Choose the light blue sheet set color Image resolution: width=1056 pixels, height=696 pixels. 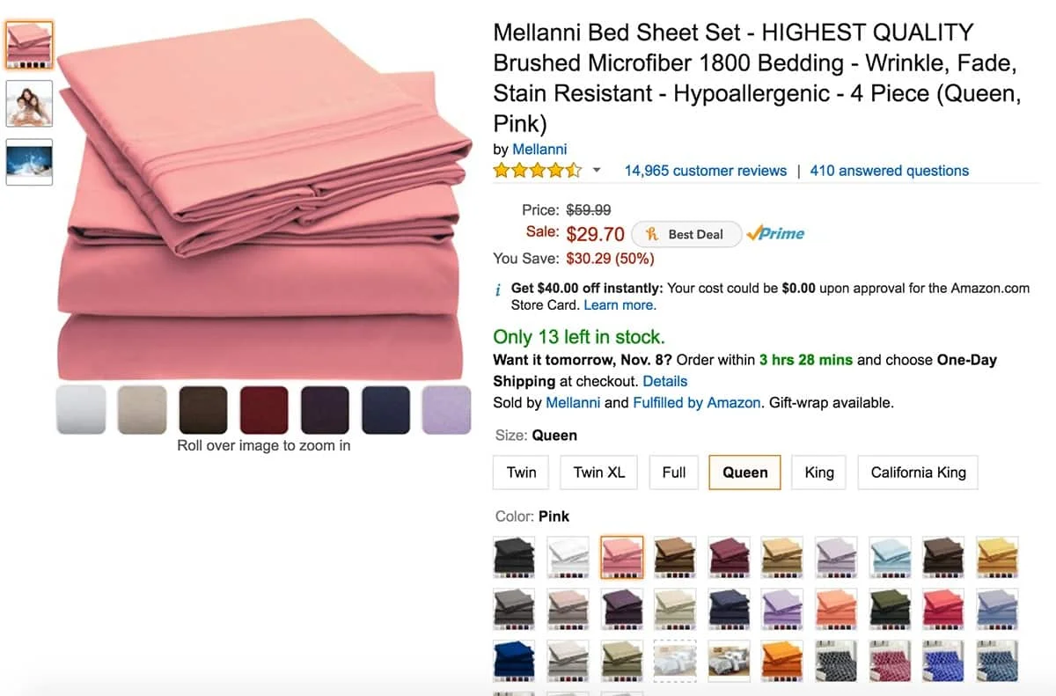coord(890,556)
